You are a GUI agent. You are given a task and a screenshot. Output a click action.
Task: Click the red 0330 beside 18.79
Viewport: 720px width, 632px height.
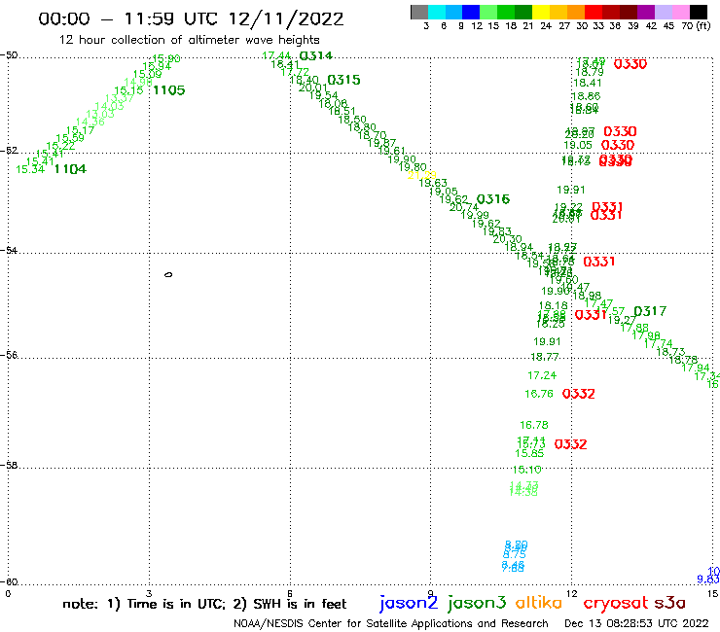pos(630,64)
